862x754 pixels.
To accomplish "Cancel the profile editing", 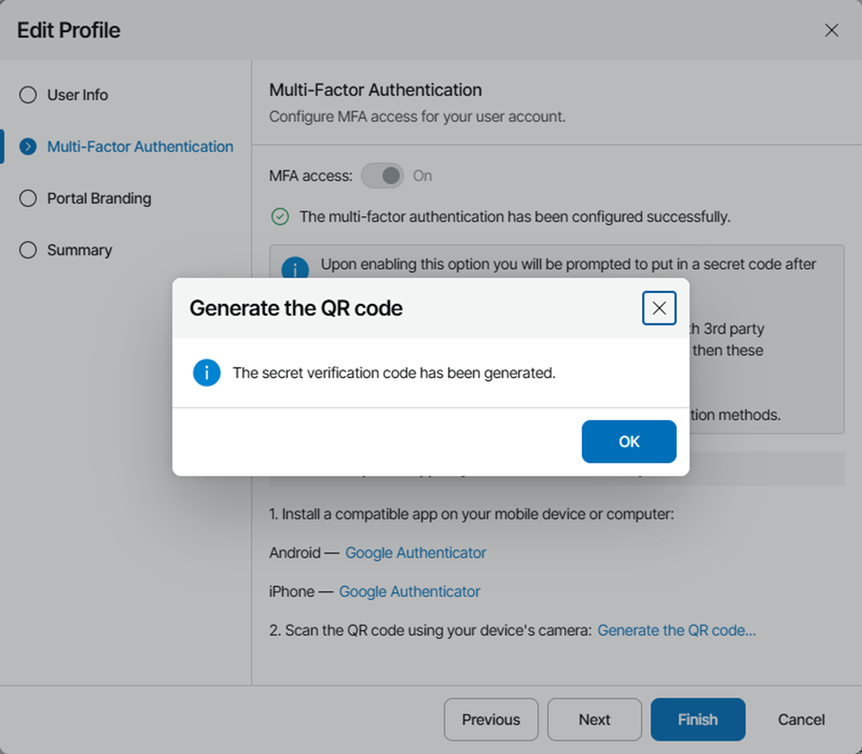I will coord(801,720).
